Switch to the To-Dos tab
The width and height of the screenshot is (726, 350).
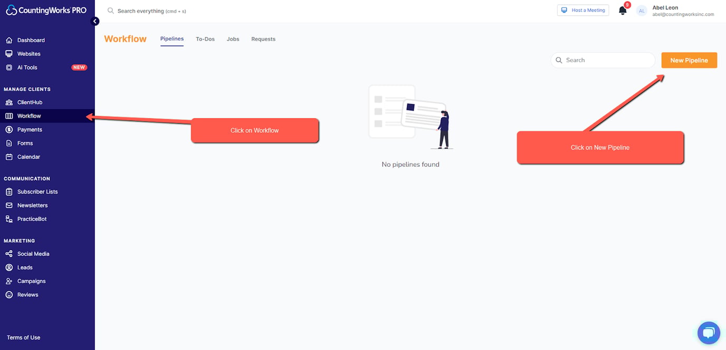(x=205, y=38)
